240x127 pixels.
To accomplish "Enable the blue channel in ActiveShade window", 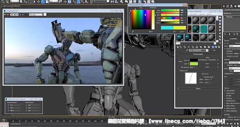I will (x=17, y=15).
